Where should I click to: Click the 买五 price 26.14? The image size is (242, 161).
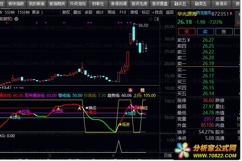point(208,94)
